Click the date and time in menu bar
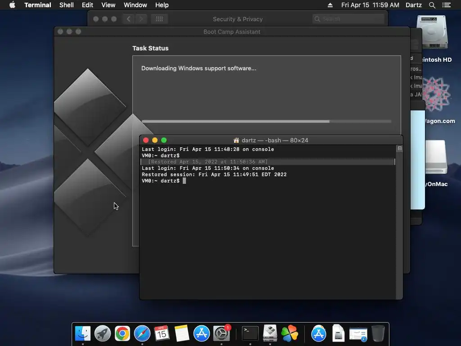The width and height of the screenshot is (461, 346). (x=370, y=5)
